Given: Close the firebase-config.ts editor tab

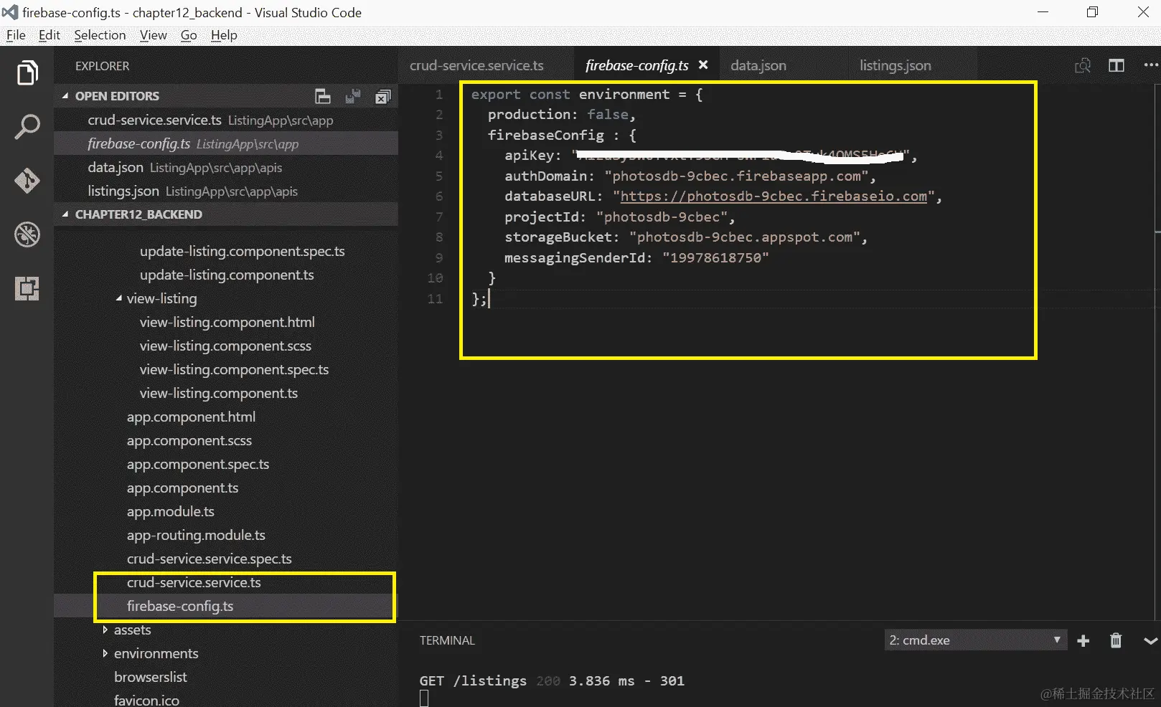Looking at the screenshot, I should (703, 65).
